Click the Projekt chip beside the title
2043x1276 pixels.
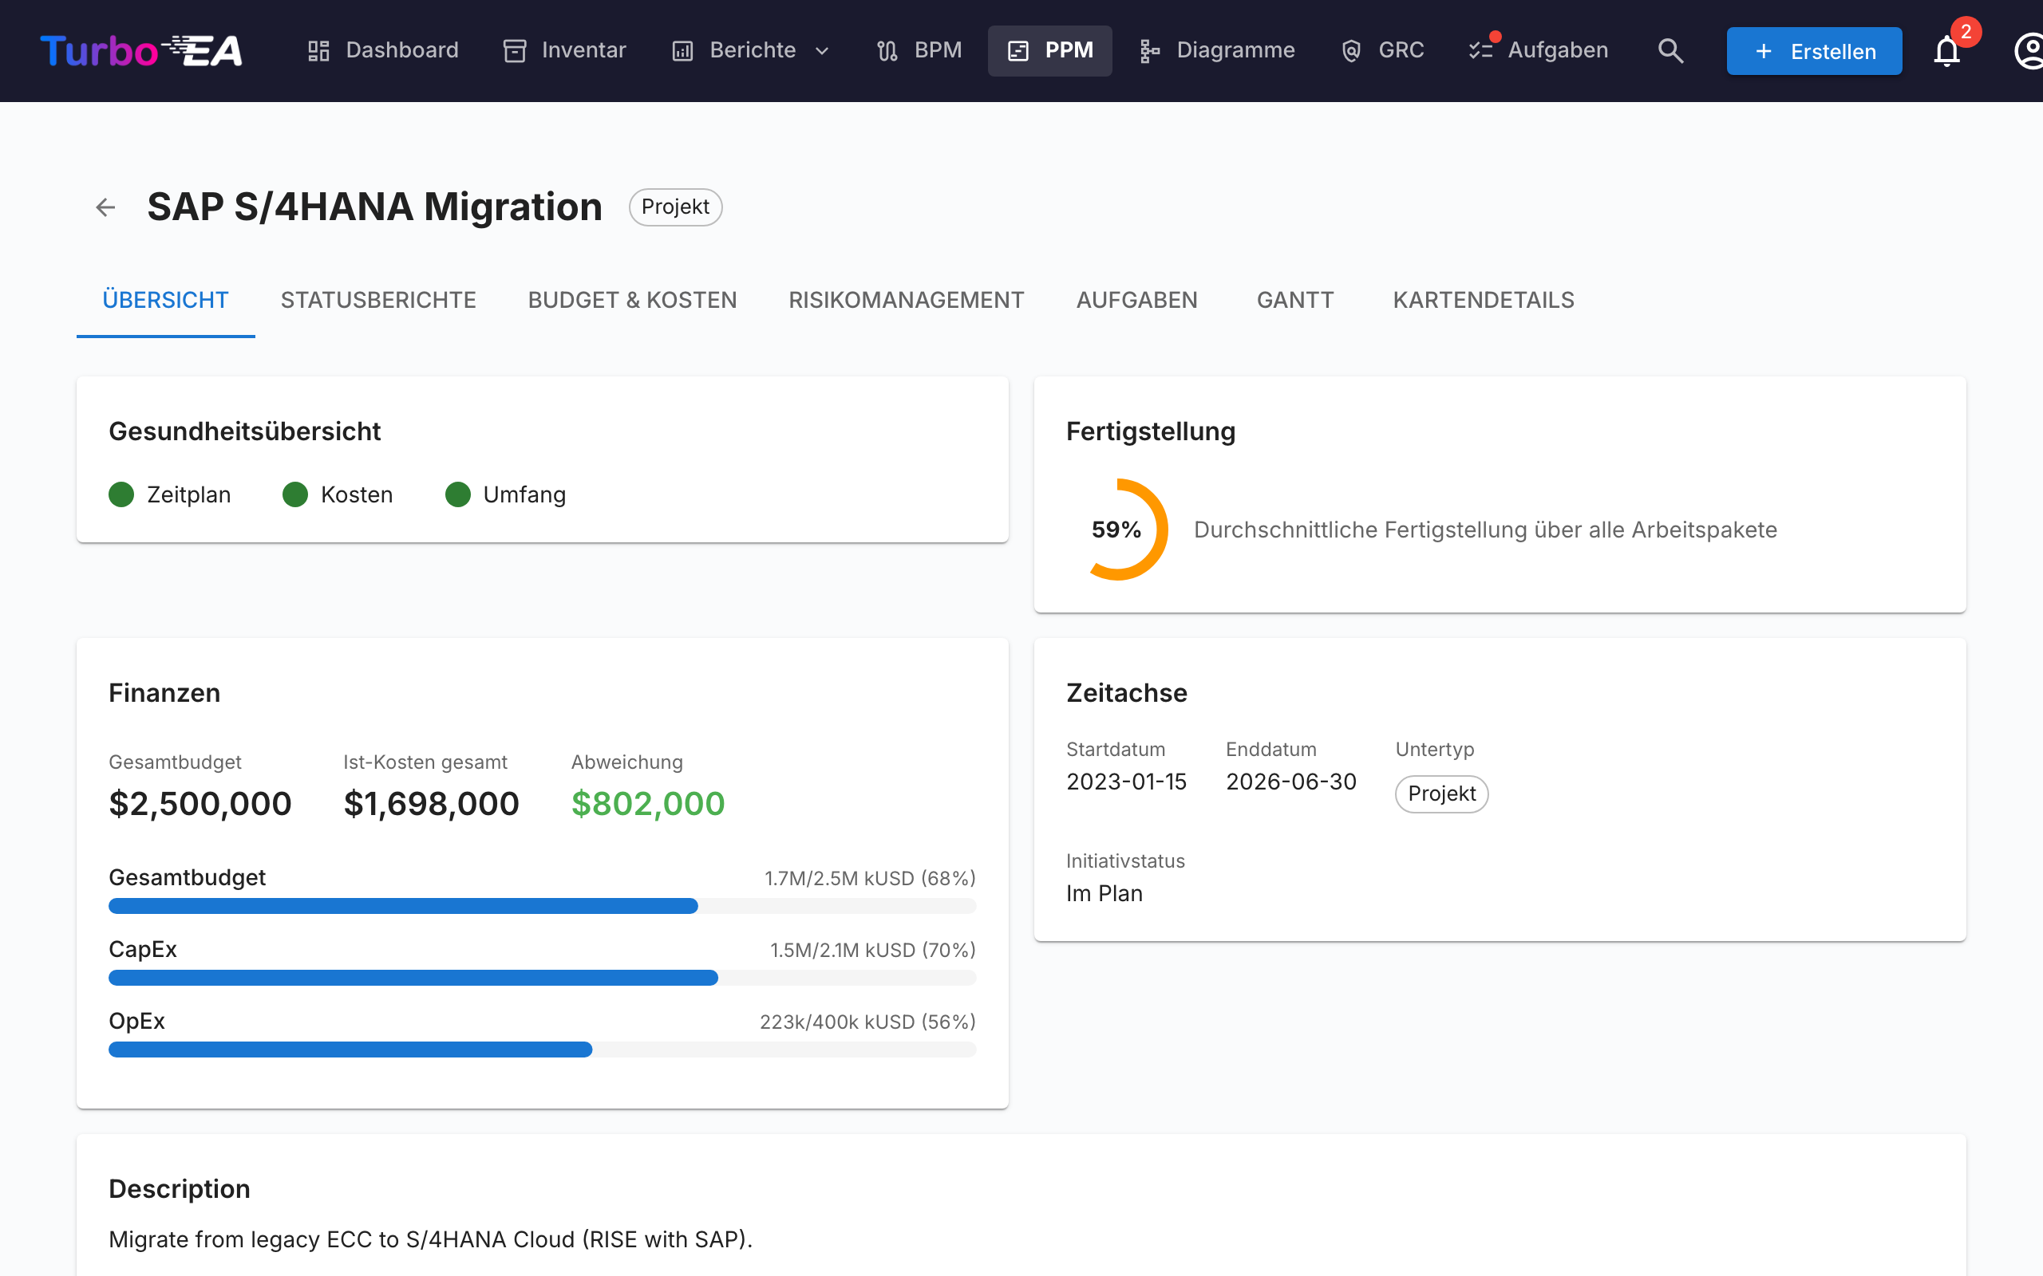[675, 207]
